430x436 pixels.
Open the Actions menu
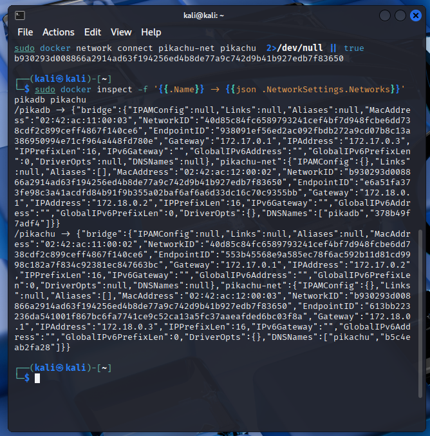[59, 32]
